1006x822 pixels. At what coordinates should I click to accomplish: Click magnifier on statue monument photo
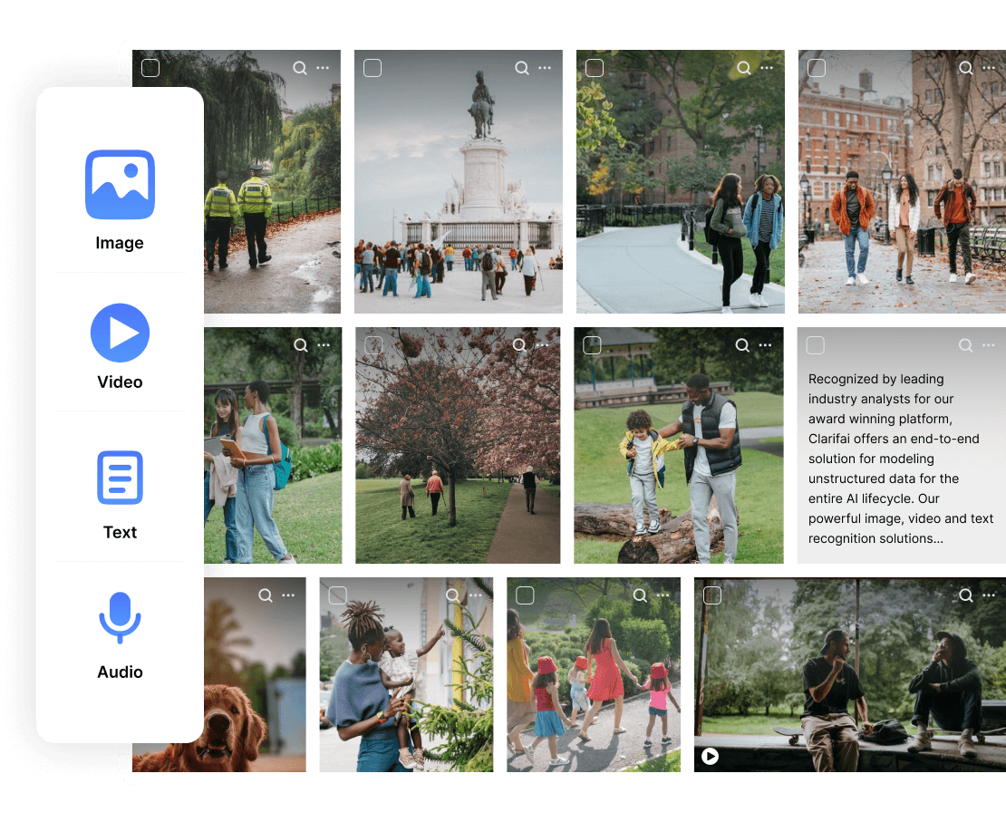point(522,68)
